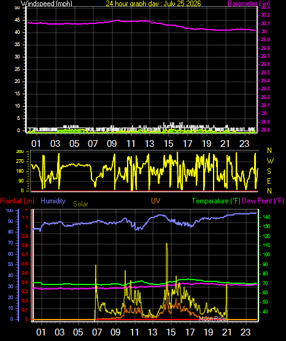Click the Rainfall (.in) legend label
Viewport: 286px width, 341px height.
point(17,201)
